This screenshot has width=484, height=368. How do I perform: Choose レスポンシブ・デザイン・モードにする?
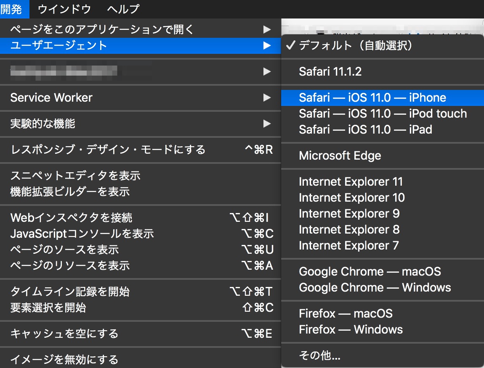pyautogui.click(x=141, y=150)
